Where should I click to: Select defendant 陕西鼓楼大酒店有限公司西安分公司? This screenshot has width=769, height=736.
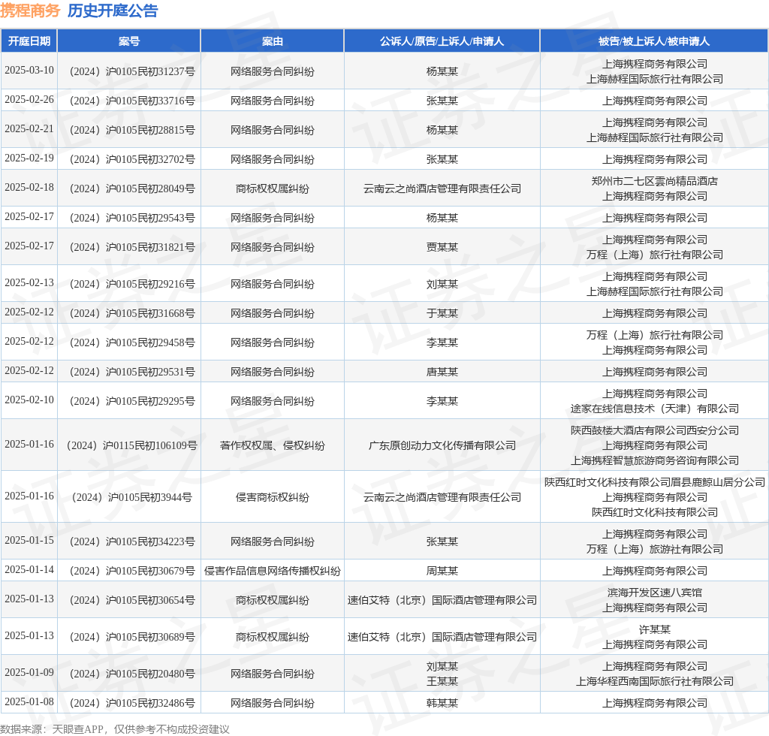pyautogui.click(x=654, y=430)
